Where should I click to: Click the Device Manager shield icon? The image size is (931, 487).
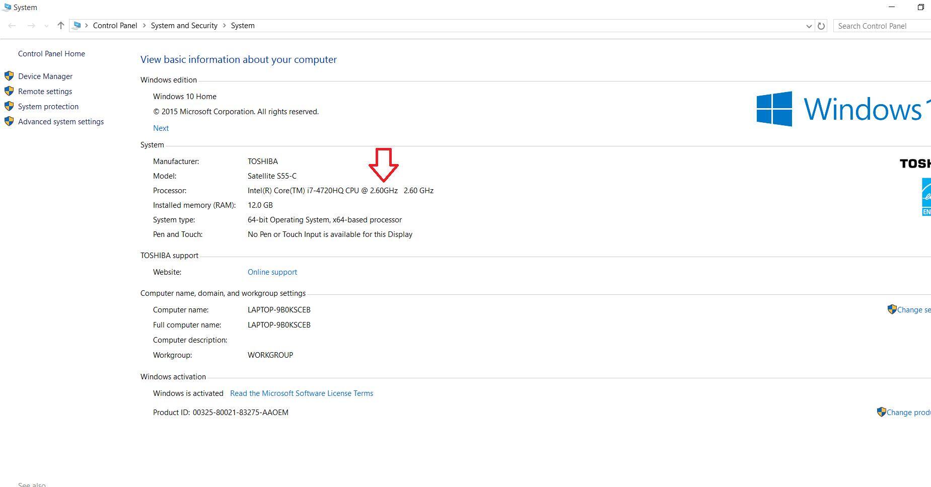pos(9,76)
